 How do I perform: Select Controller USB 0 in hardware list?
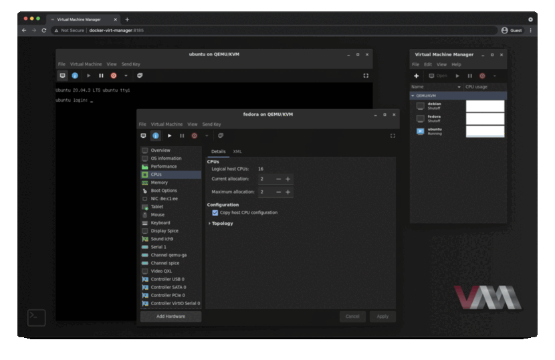click(x=171, y=279)
